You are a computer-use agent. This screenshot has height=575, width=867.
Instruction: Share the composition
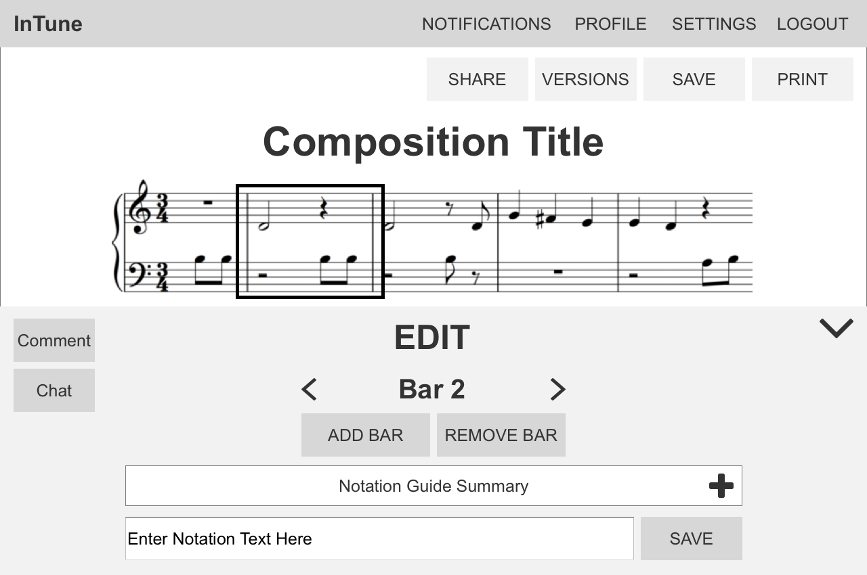click(x=477, y=79)
